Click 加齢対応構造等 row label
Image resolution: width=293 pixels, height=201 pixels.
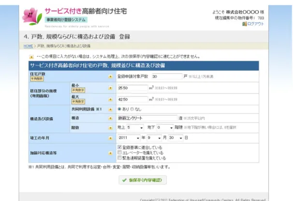[x=43, y=153]
